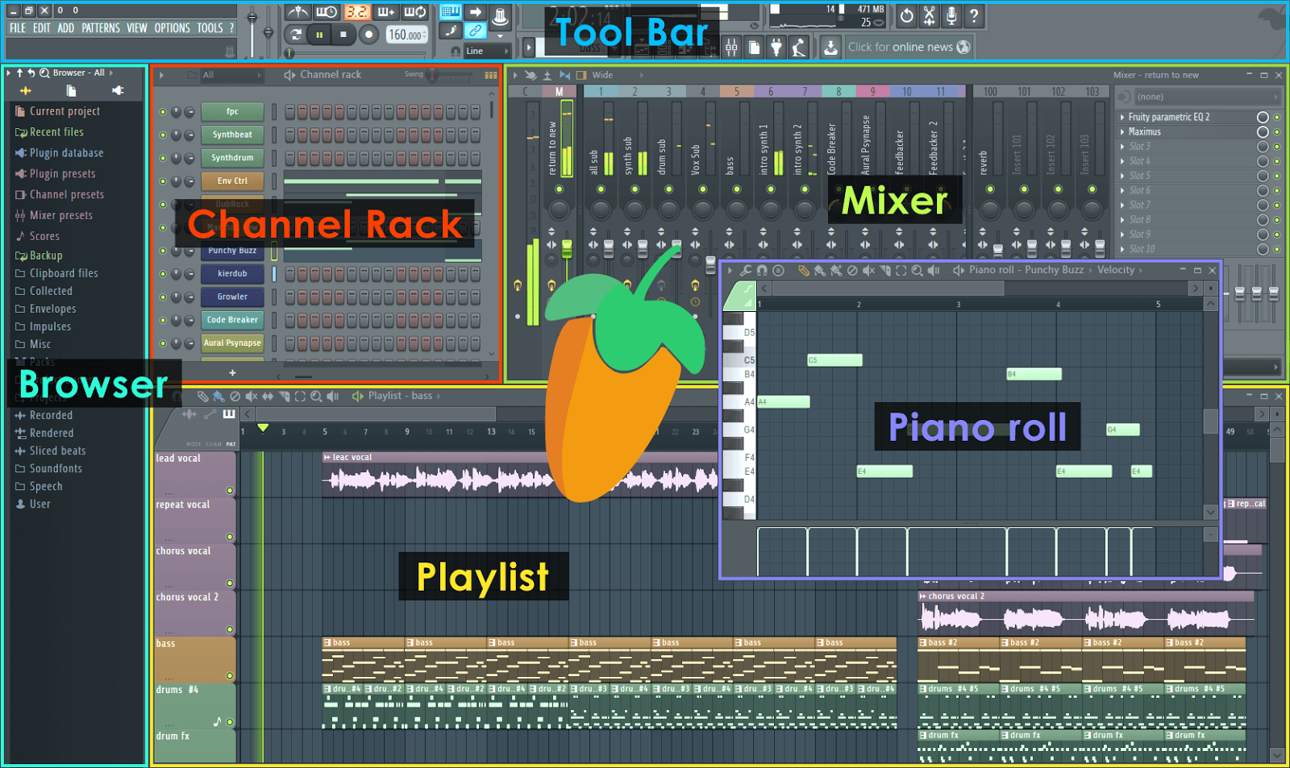Viewport: 1290px width, 768px height.
Task: Open the TOOLS menu
Action: coord(210,28)
